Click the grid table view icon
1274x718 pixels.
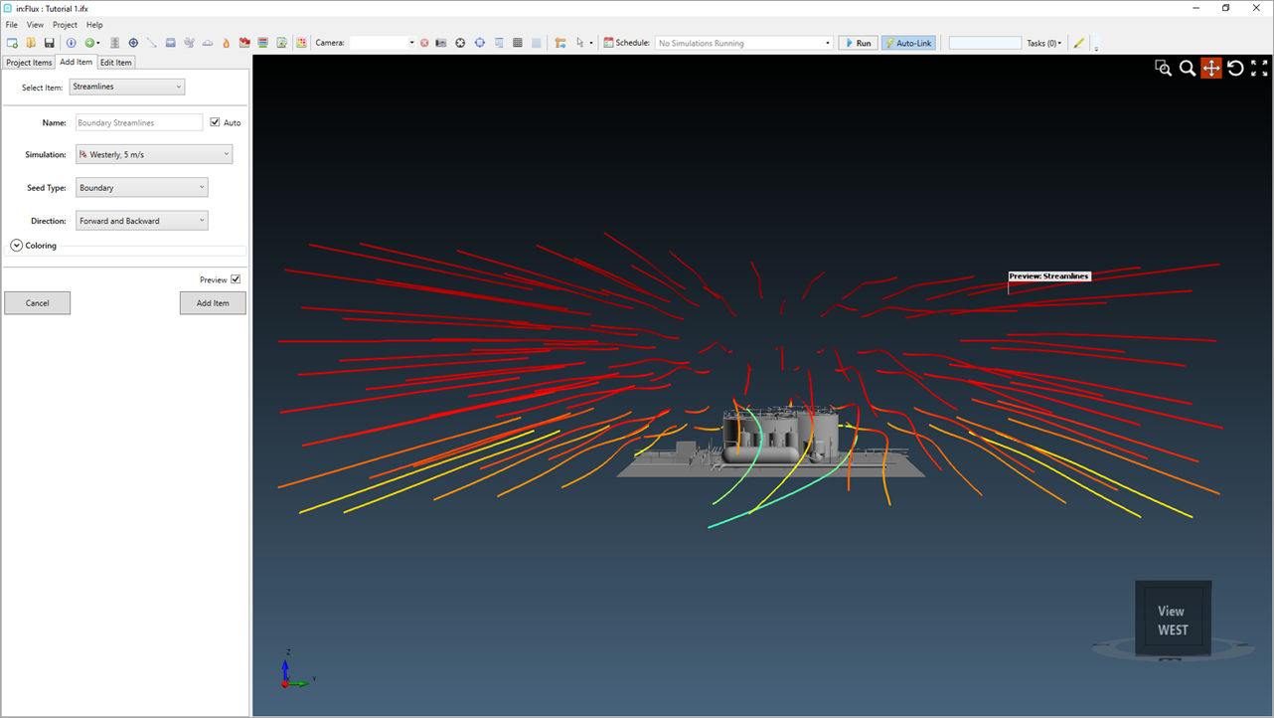(518, 43)
